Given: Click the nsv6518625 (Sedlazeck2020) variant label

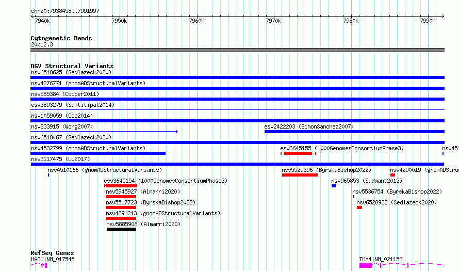Looking at the screenshot, I should tap(71, 72).
